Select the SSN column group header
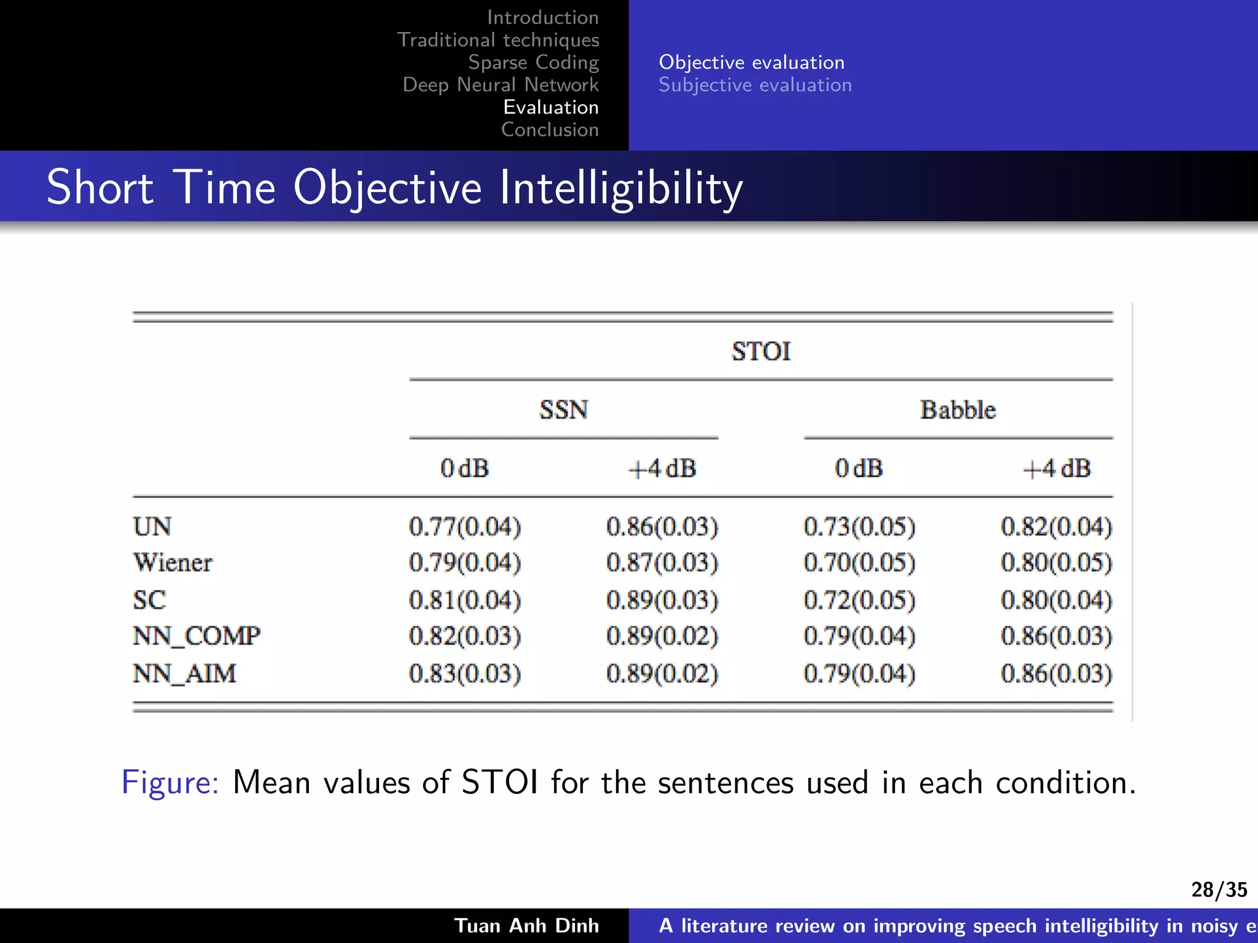This screenshot has height=943, width=1258. point(564,410)
